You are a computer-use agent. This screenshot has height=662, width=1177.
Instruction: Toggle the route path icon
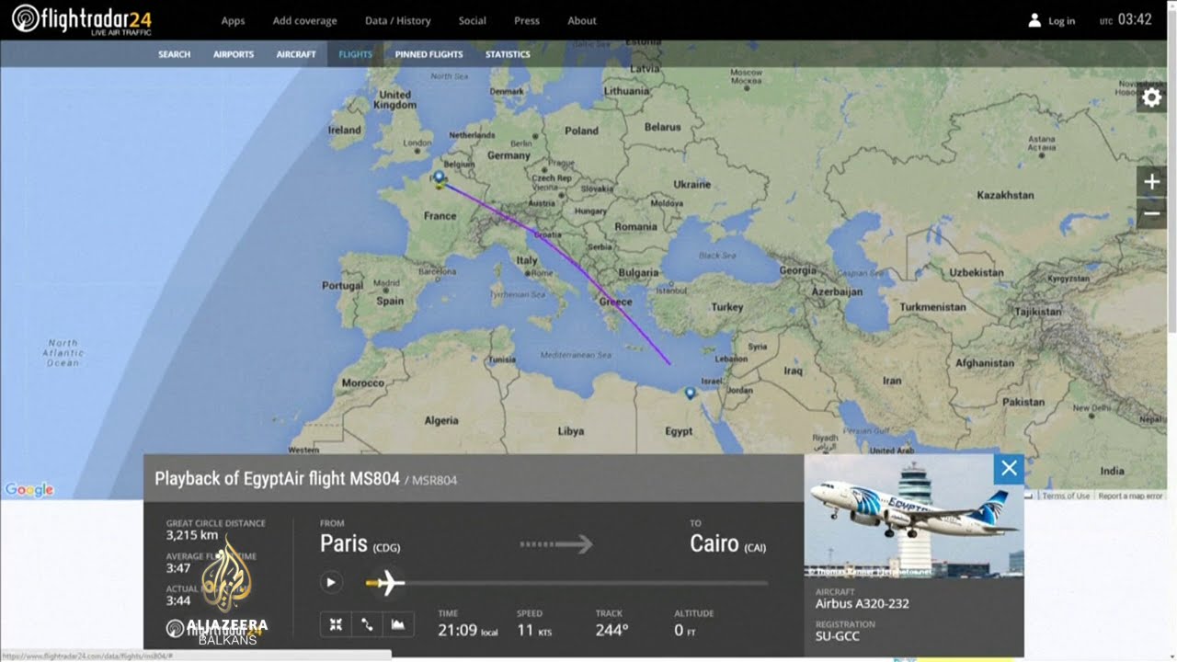click(367, 624)
